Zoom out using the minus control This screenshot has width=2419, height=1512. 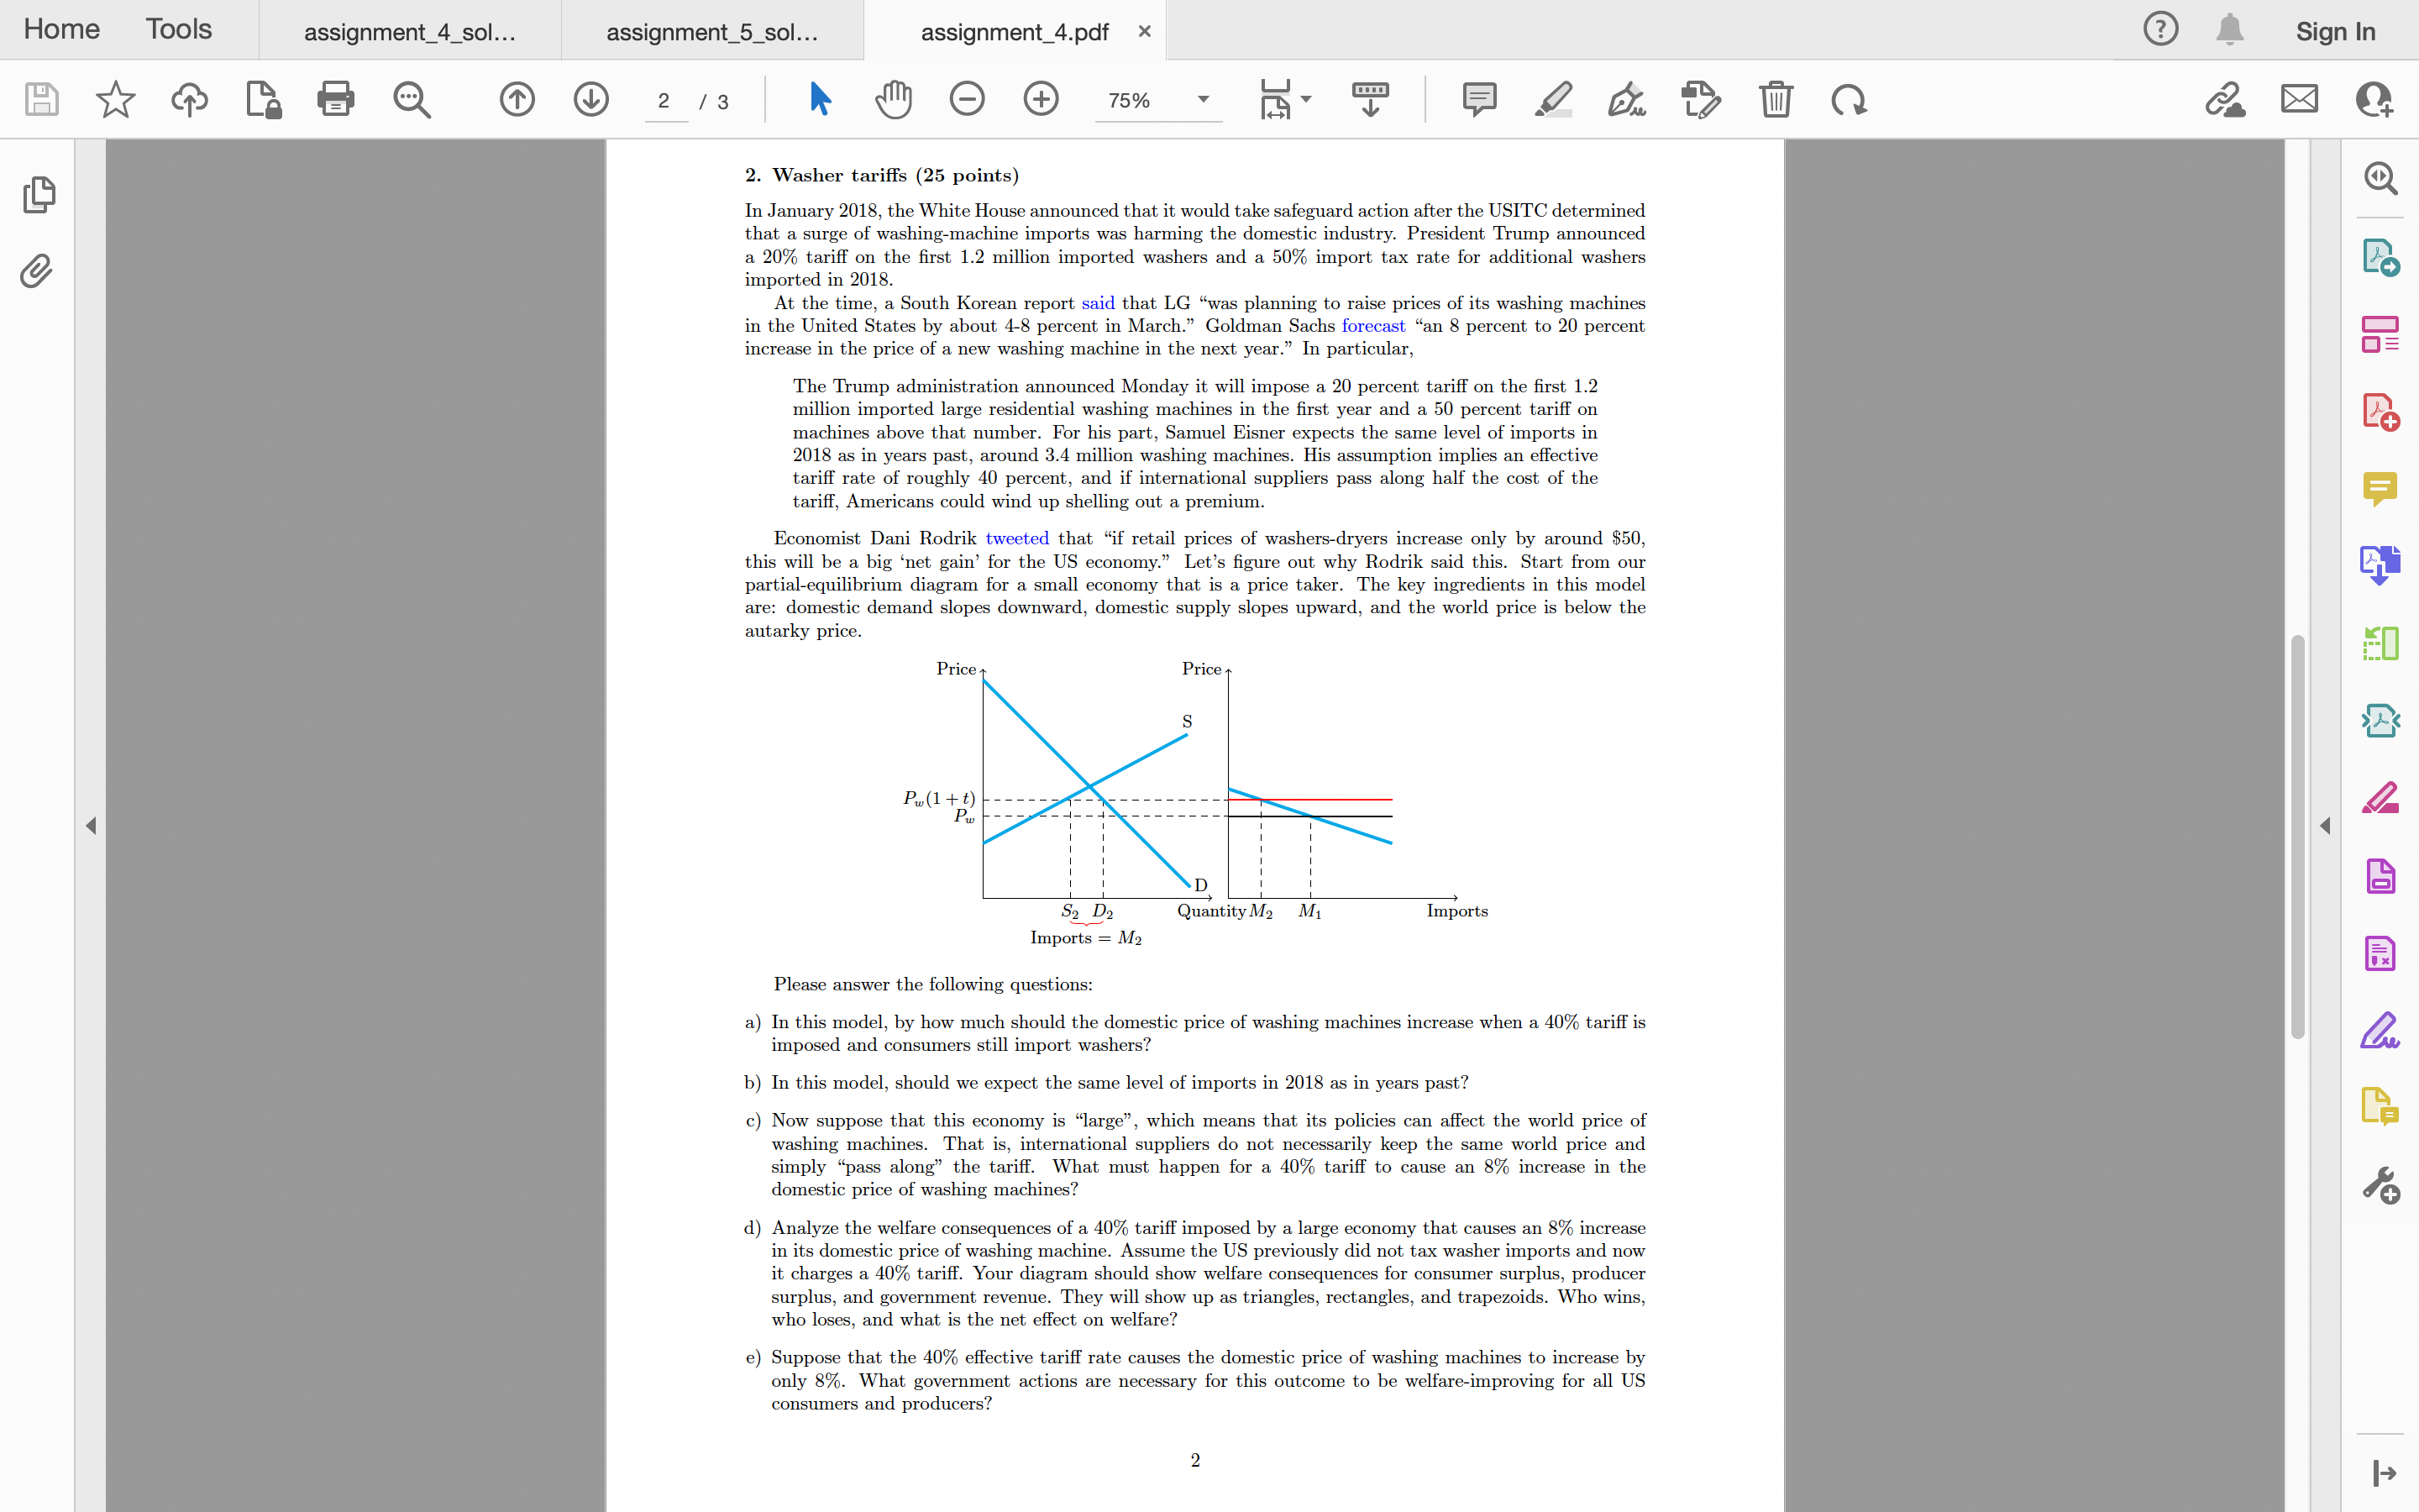click(x=967, y=99)
